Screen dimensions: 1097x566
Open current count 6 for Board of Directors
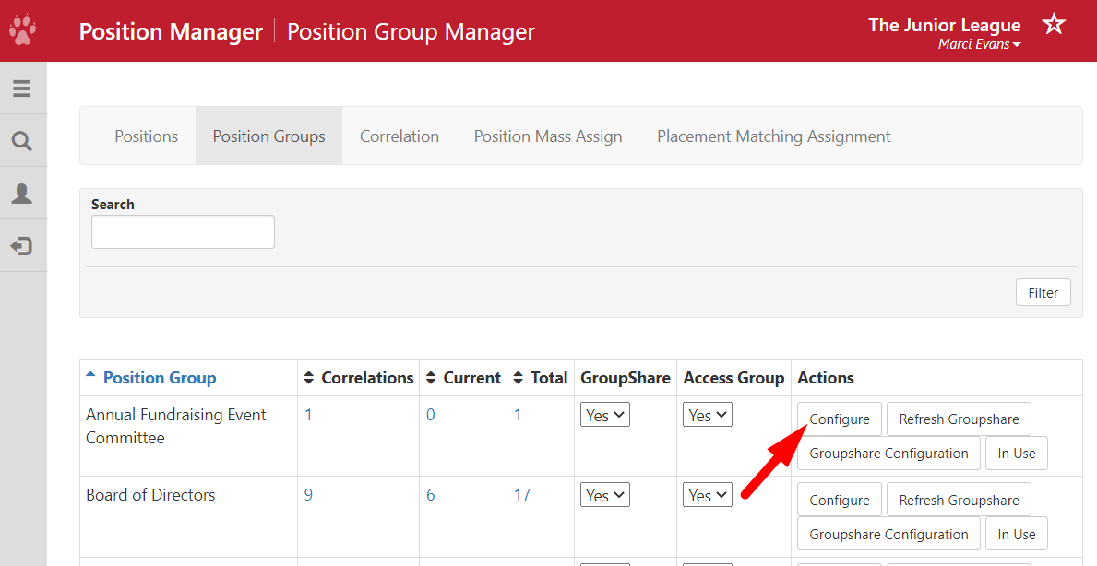tap(430, 495)
